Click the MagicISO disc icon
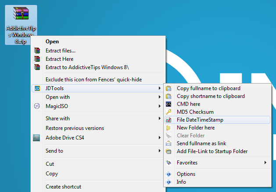276x192 pixels. (37, 106)
